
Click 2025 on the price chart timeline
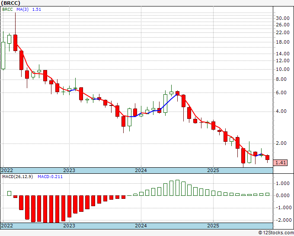213,170
